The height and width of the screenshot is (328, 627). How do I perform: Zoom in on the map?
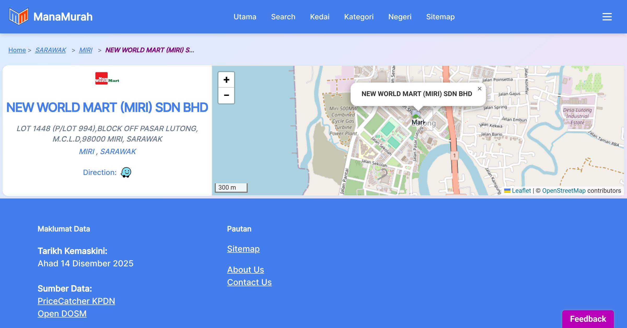pos(226,80)
